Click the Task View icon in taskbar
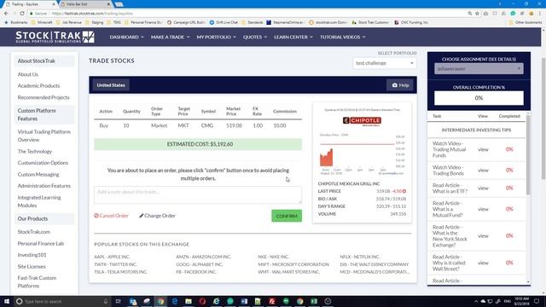 click(x=118, y=301)
